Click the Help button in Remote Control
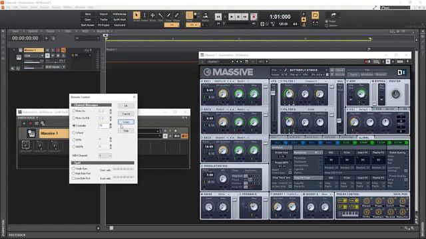This screenshot has height=239, width=426. [126, 131]
